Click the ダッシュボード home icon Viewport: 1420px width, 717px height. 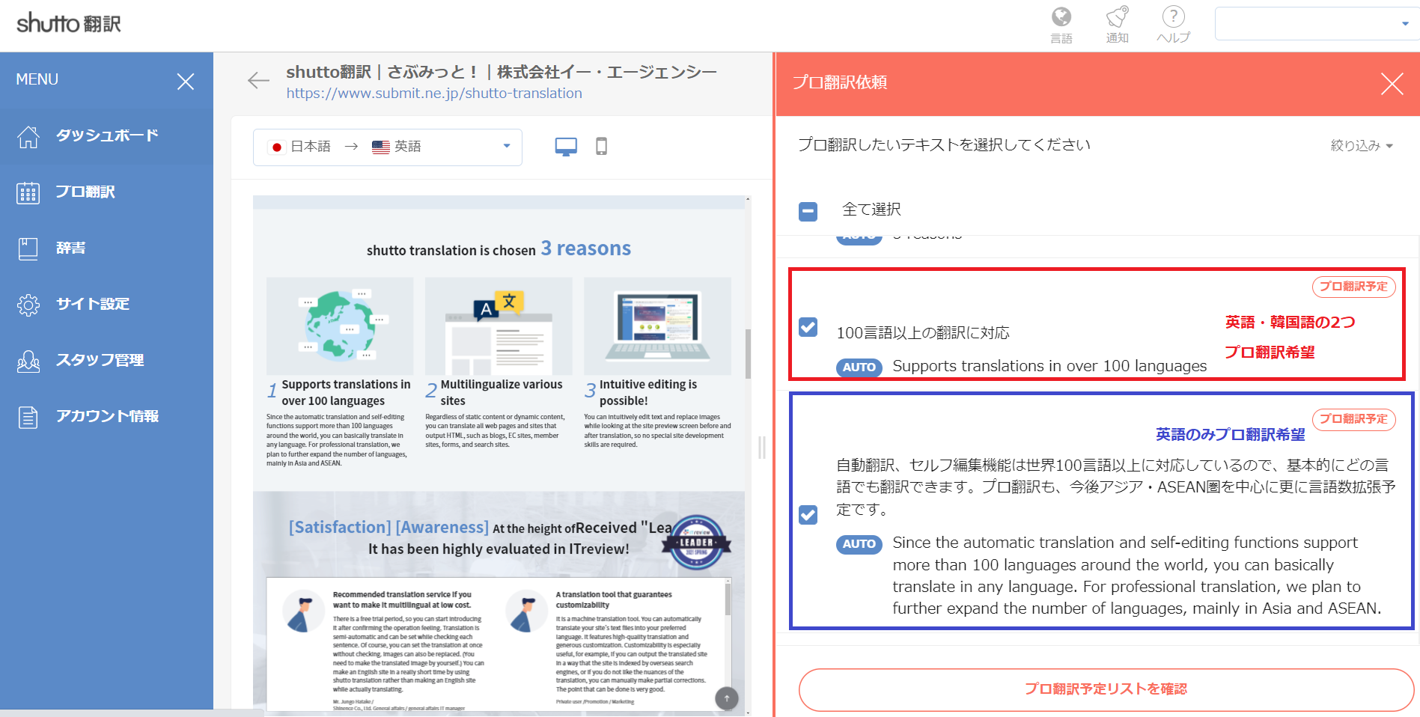[x=28, y=136]
